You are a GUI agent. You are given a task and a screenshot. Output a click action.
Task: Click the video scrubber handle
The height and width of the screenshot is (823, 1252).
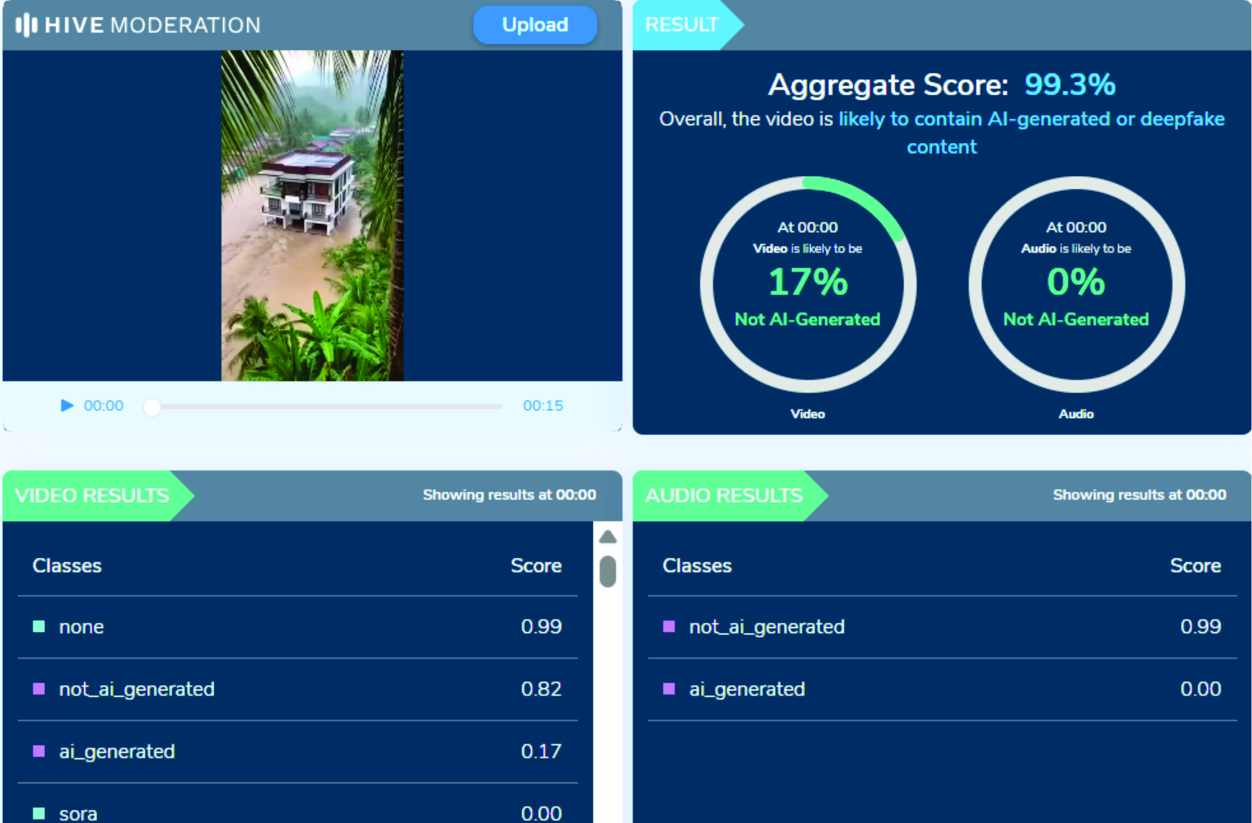(x=152, y=407)
